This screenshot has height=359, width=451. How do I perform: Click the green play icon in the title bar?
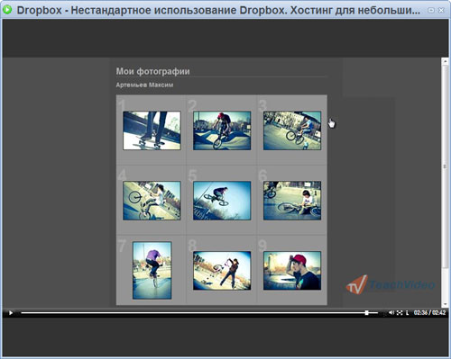tap(7, 10)
